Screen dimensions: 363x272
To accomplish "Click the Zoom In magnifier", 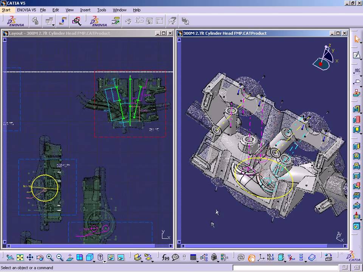I will pyautogui.click(x=50, y=257).
